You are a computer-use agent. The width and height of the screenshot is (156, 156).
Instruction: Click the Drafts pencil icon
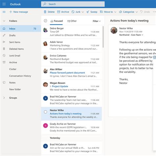click(4, 35)
